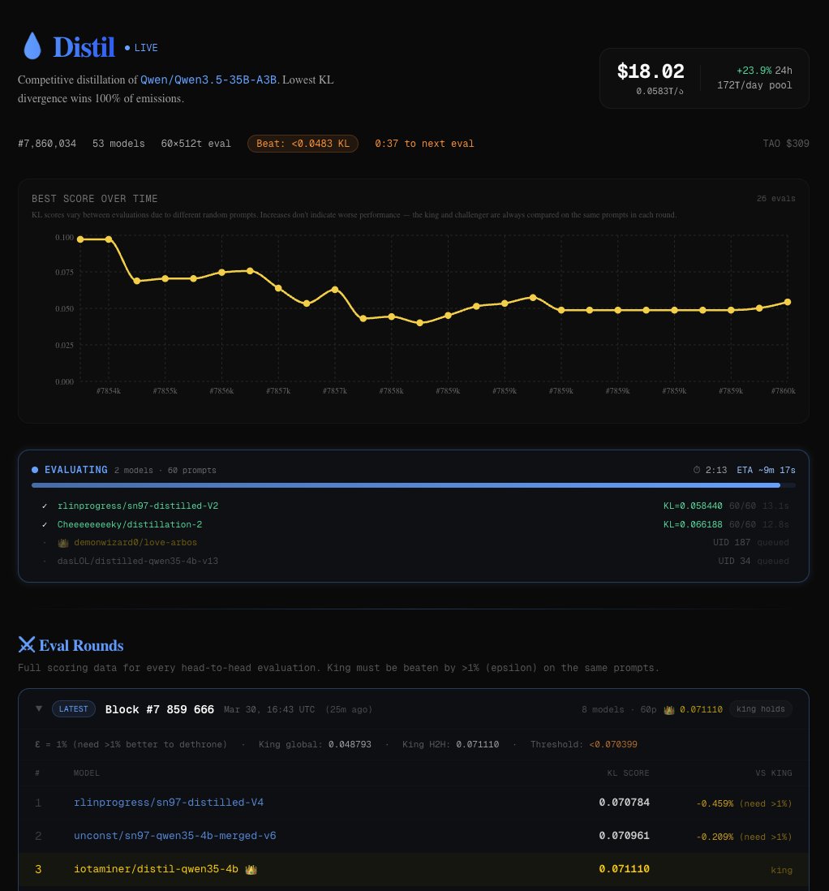Screen dimensions: 829x891
Task: Click the King global '0.048793' value
Action: (x=350, y=744)
